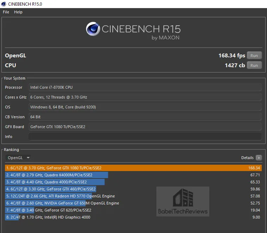
Task: Select the Processor field Intel Core i7-8700K
Action: 145,87
